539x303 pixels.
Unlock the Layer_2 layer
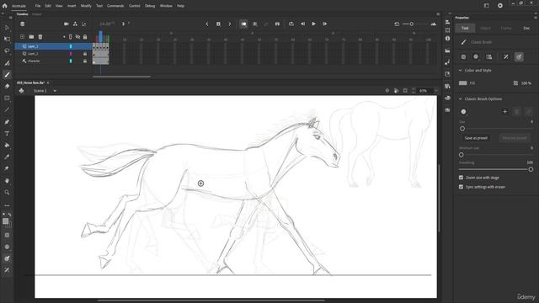85,54
